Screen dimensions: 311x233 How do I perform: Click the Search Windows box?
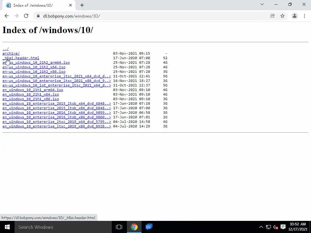(63, 227)
